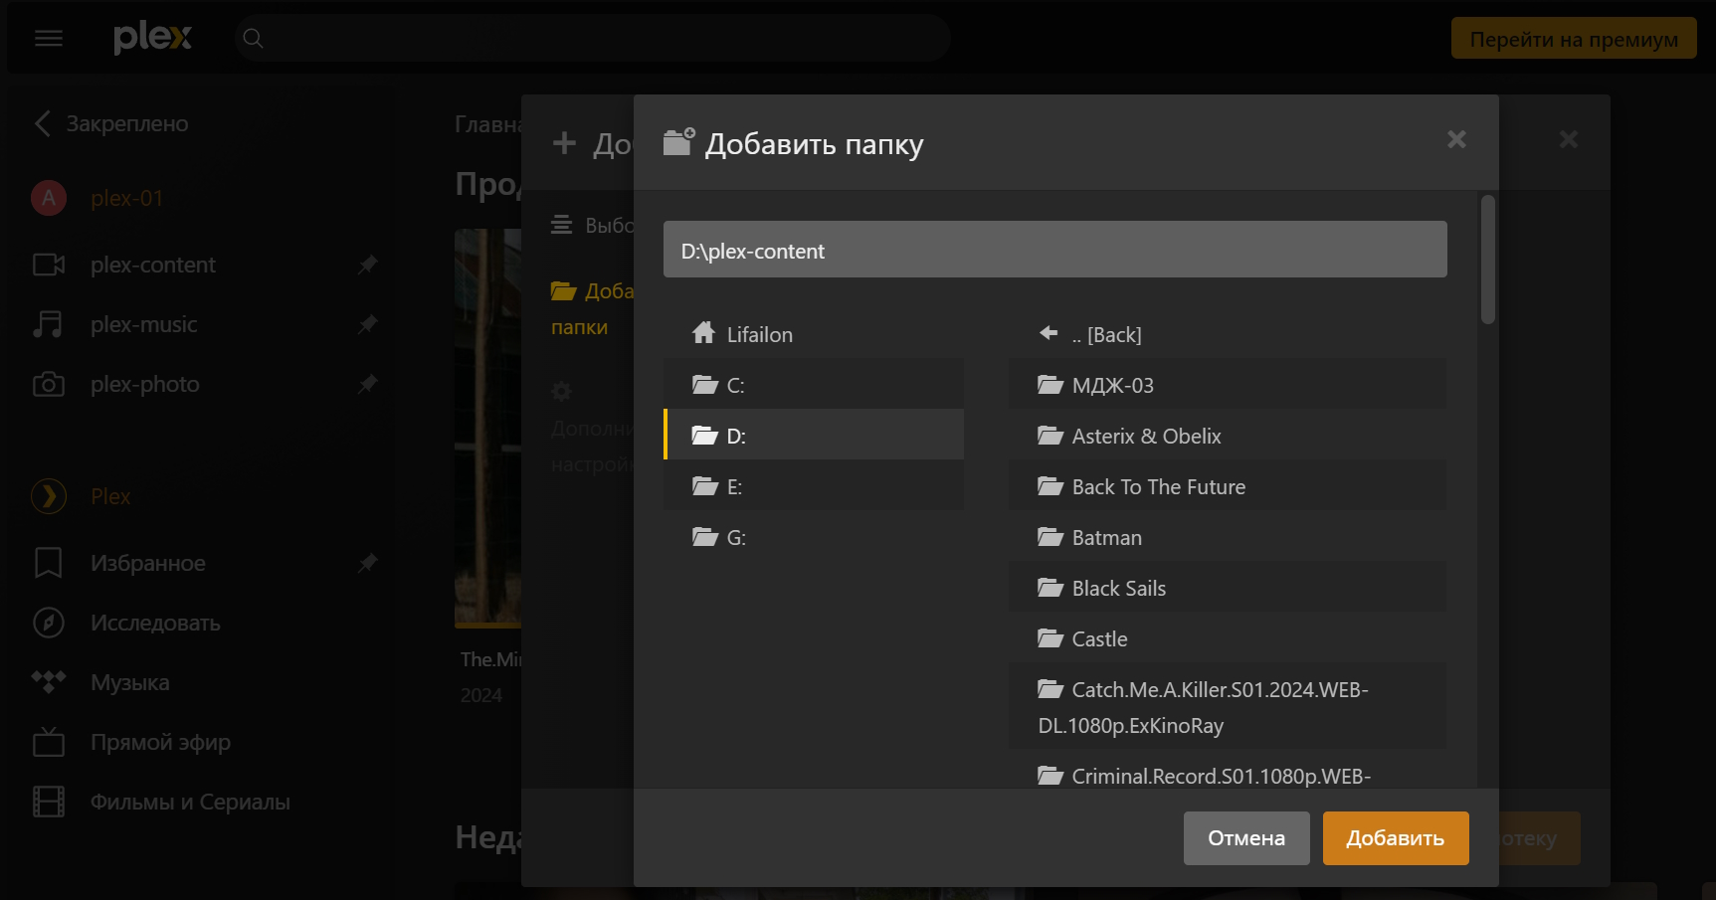Click the 'Перейти на премиум' button
The width and height of the screenshot is (1716, 900).
click(x=1574, y=39)
